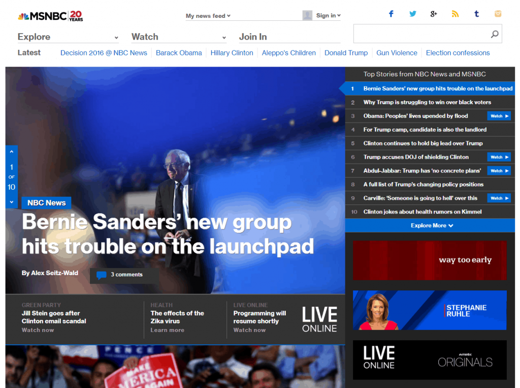
Task: Select the Barack Obama topic
Action: (x=179, y=53)
